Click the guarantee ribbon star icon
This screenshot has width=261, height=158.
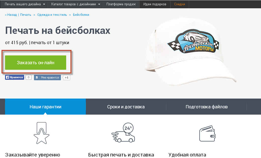click(x=42, y=133)
